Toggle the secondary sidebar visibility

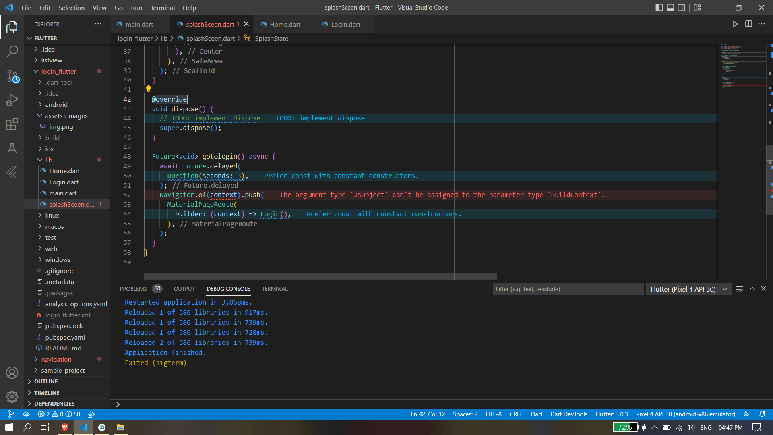coord(681,7)
